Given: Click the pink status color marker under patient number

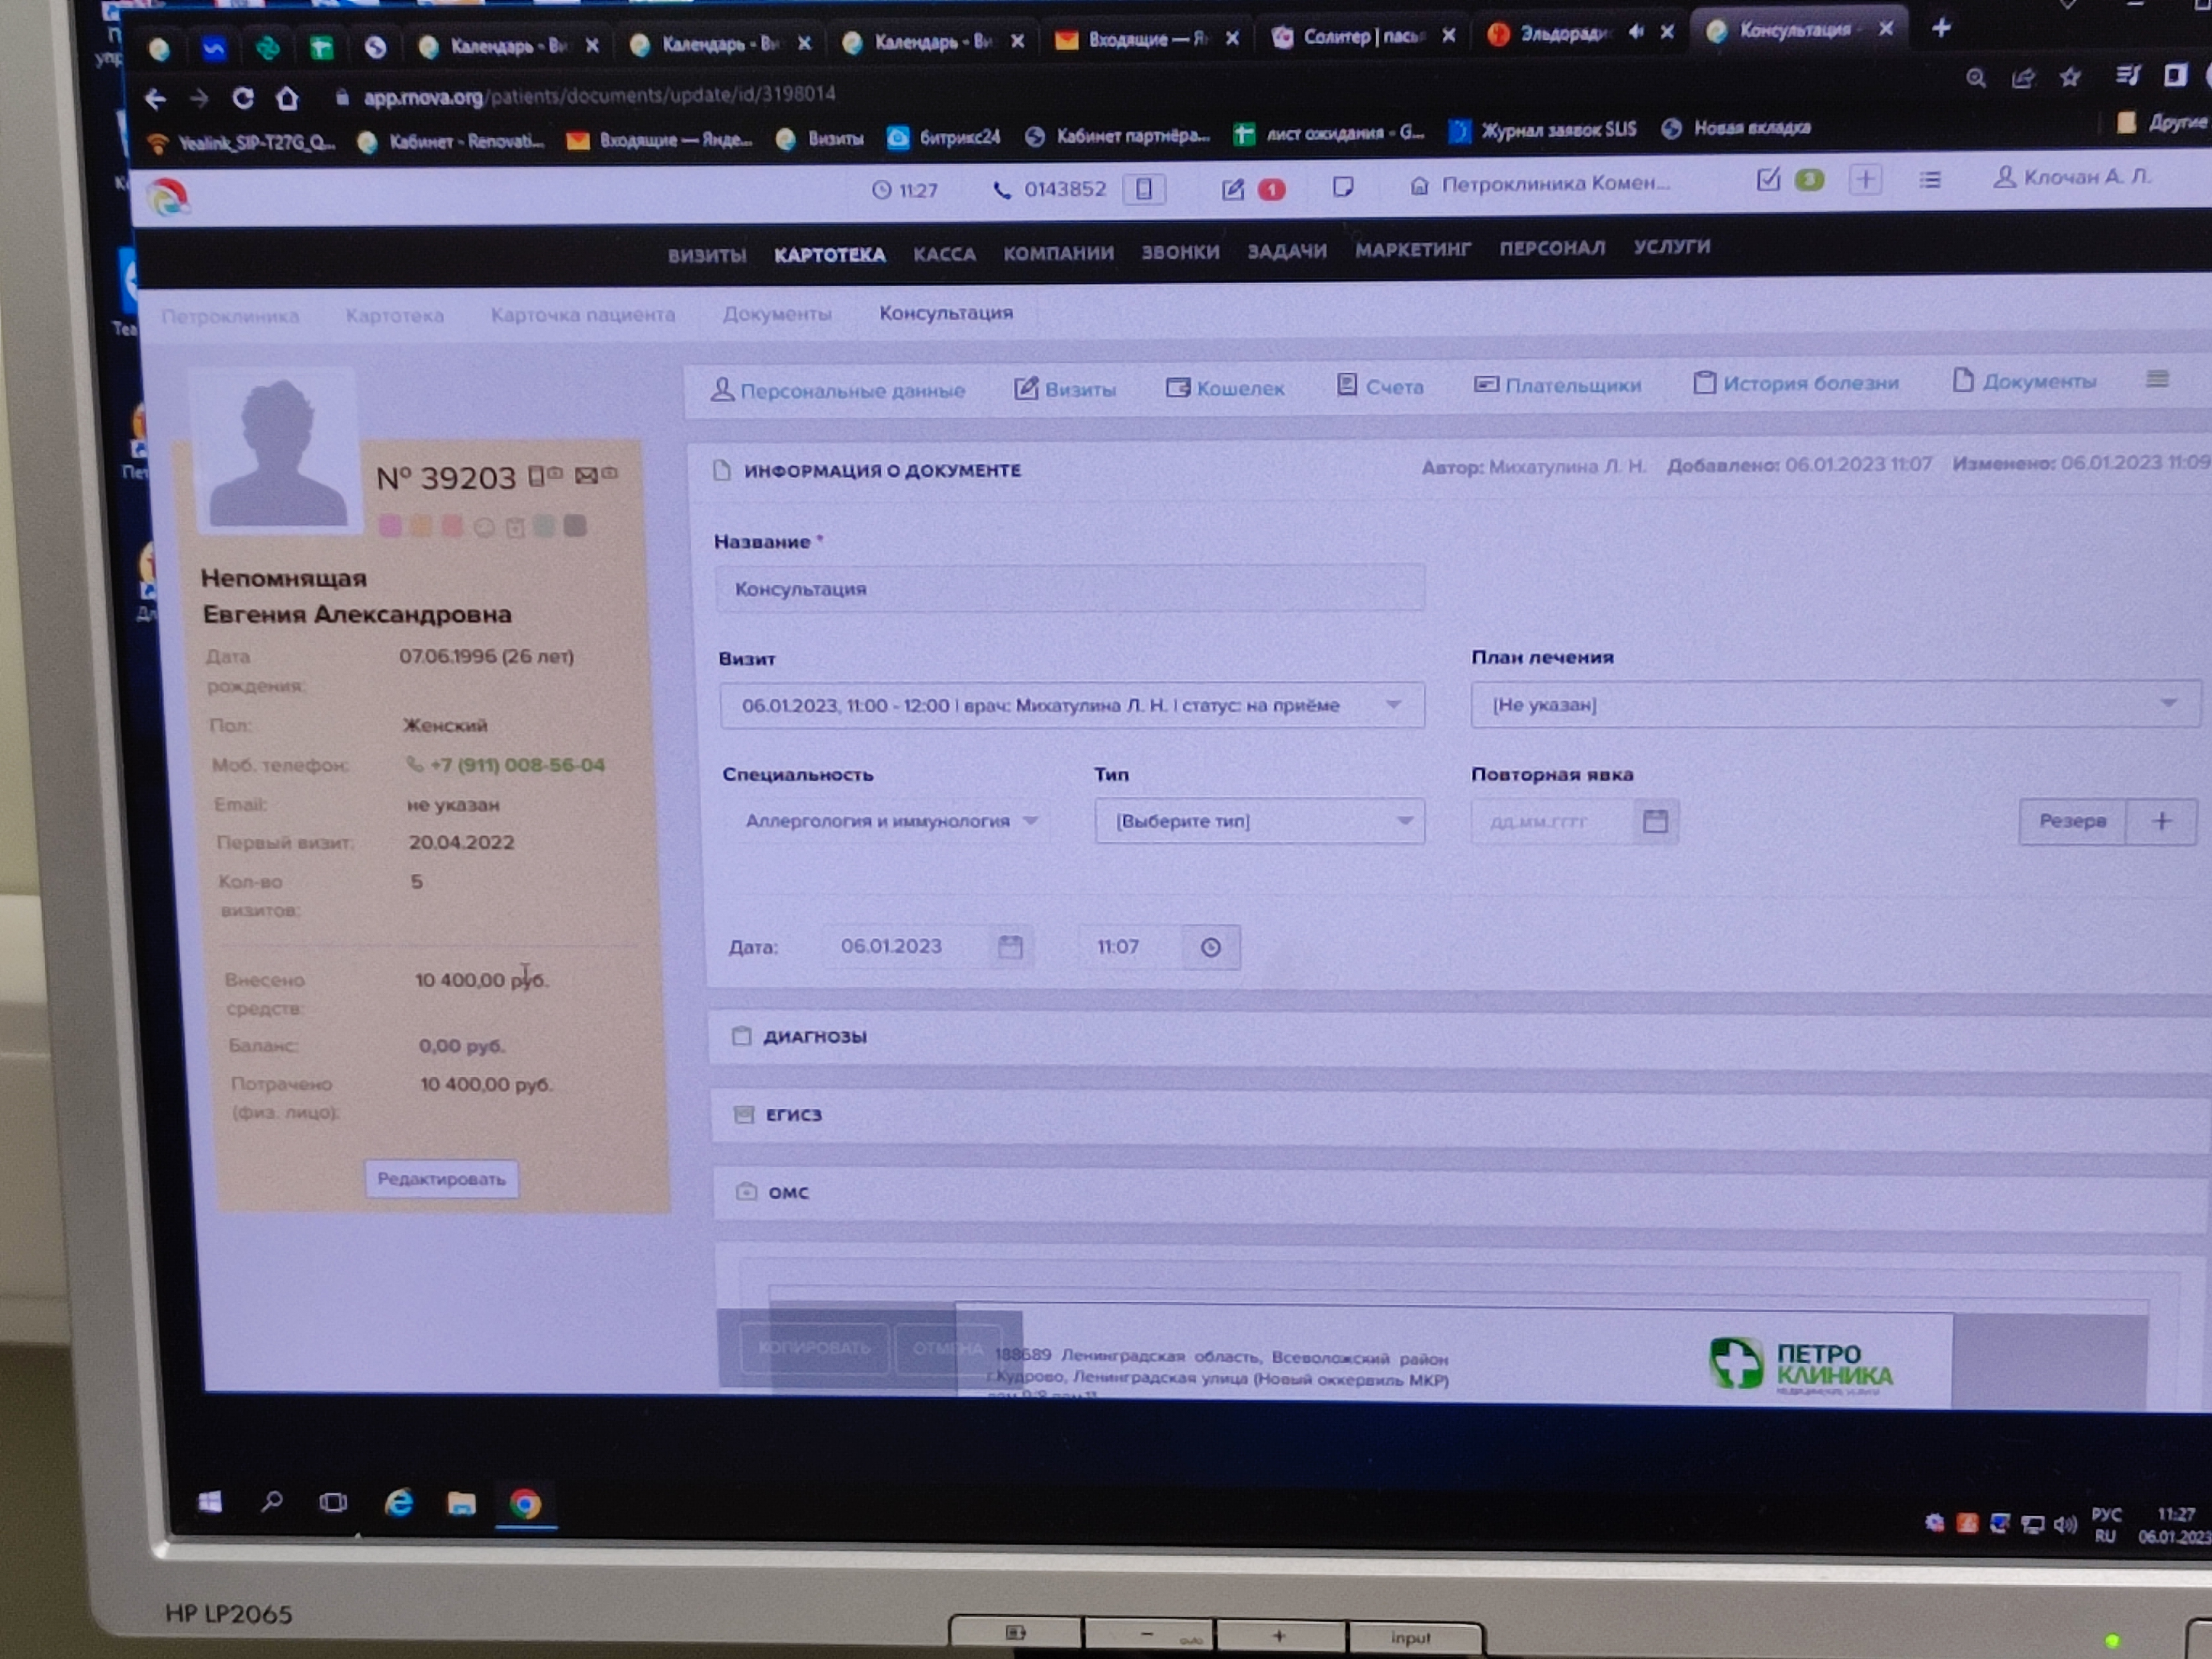Looking at the screenshot, I should [391, 526].
